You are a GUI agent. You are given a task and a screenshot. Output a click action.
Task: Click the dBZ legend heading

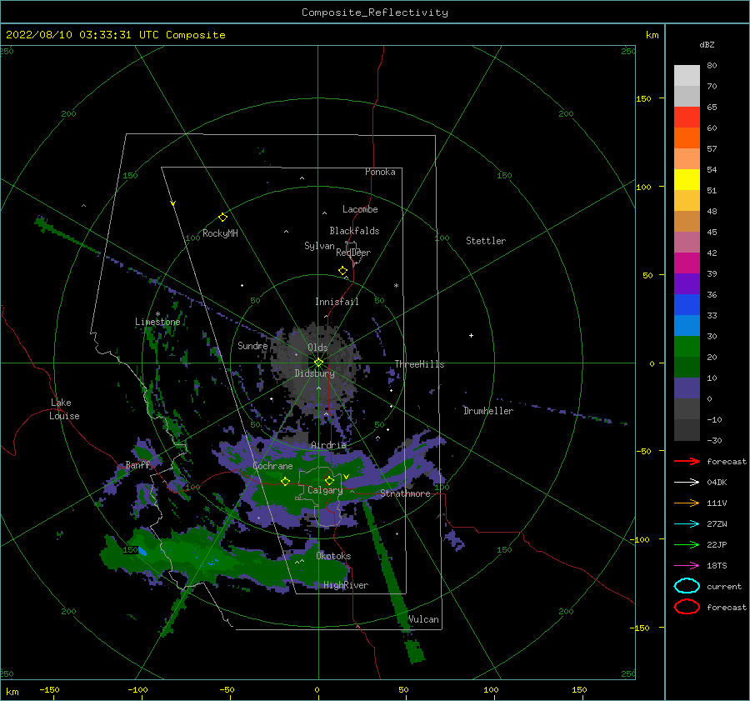click(x=707, y=44)
